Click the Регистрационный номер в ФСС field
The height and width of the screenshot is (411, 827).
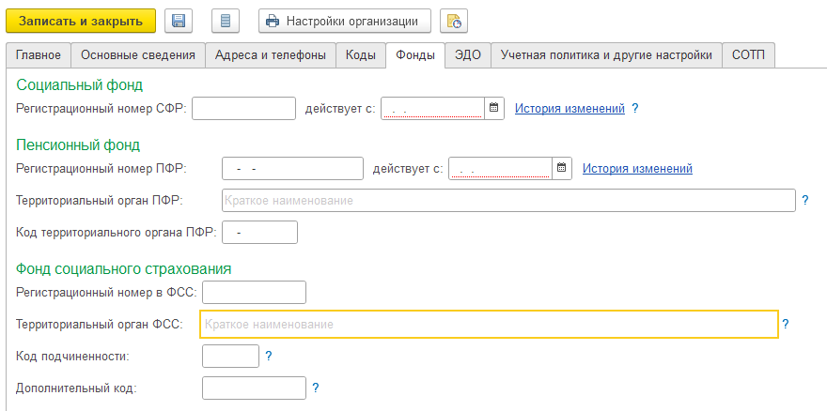click(x=254, y=293)
